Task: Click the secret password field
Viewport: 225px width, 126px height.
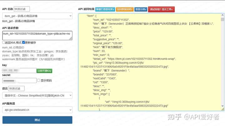Action: click(x=19, y=81)
